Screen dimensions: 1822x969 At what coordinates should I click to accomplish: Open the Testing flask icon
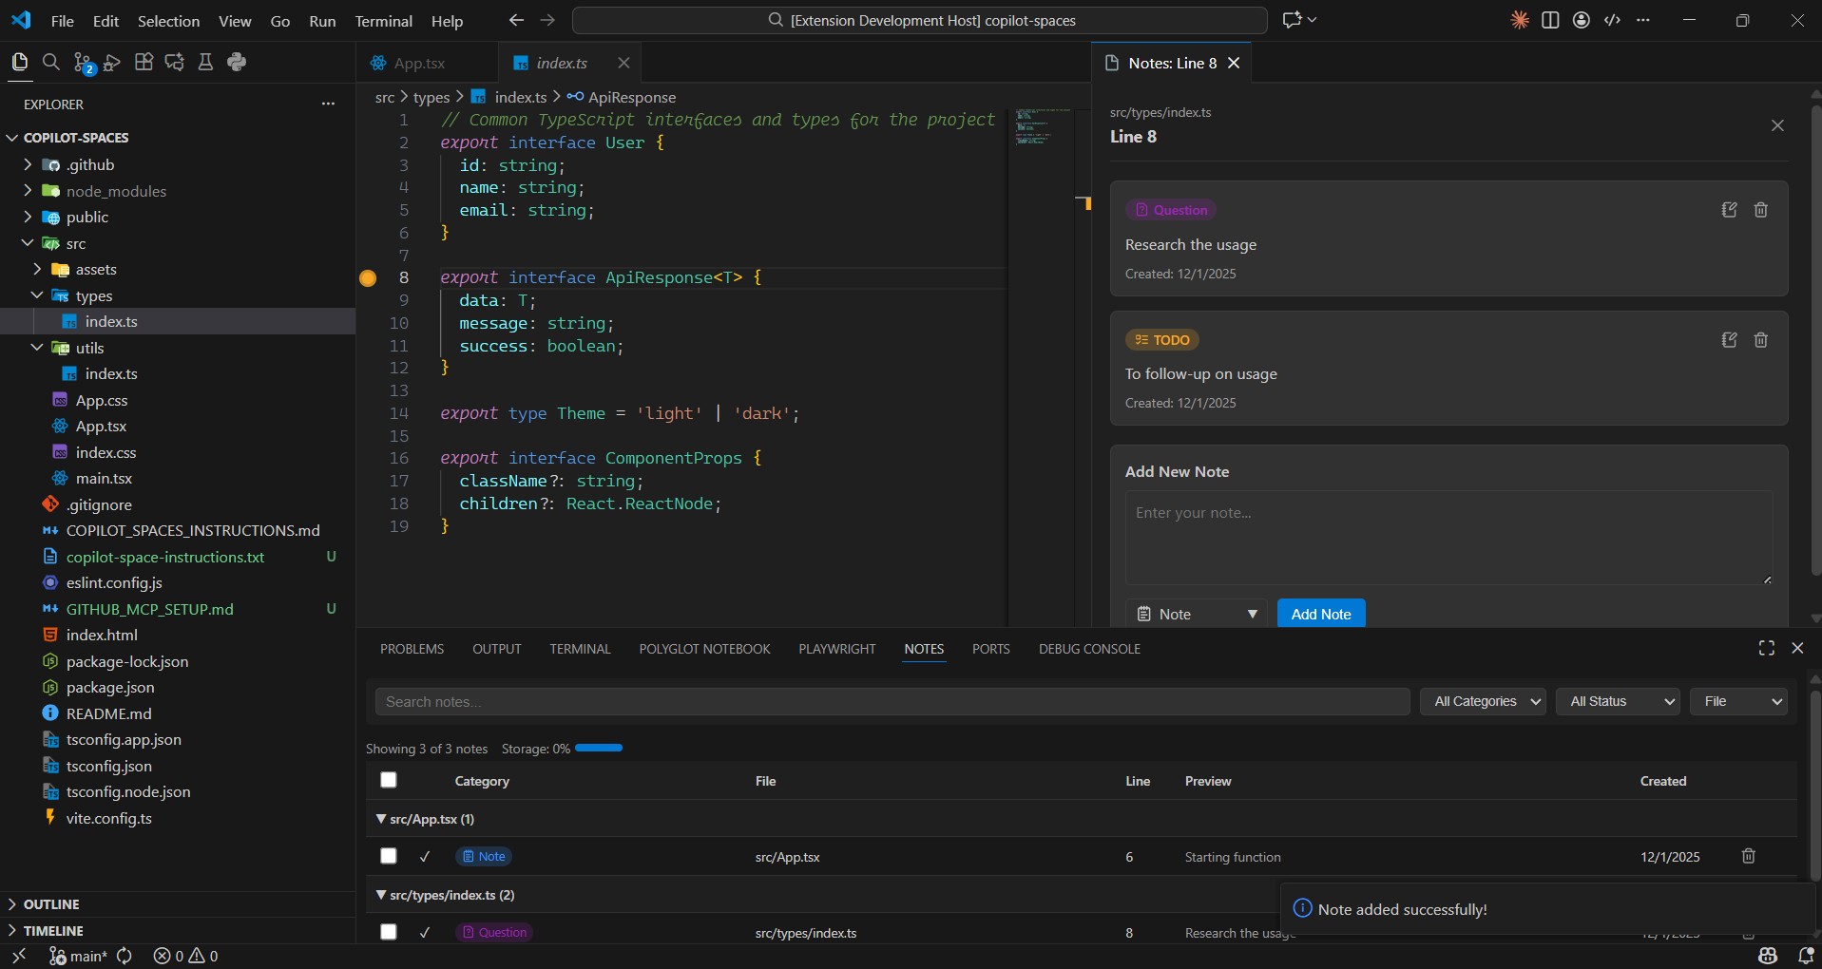pos(204,62)
